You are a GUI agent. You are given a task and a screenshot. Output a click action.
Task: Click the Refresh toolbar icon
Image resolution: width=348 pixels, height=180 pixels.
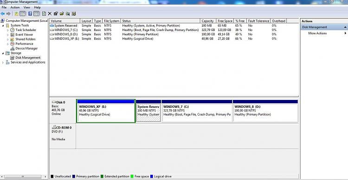pyautogui.click(x=44, y=14)
